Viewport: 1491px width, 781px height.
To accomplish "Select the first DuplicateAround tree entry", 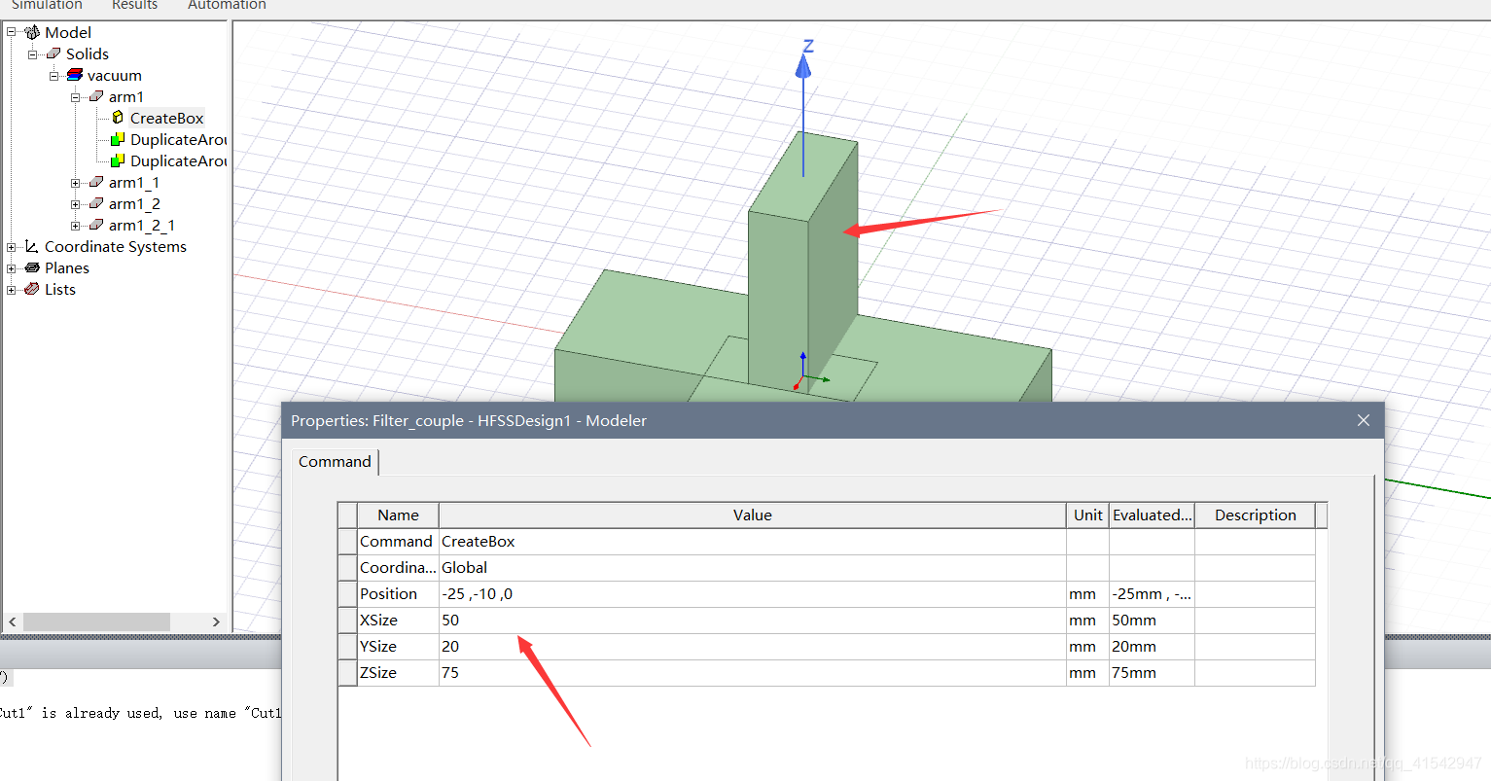I will (x=178, y=139).
